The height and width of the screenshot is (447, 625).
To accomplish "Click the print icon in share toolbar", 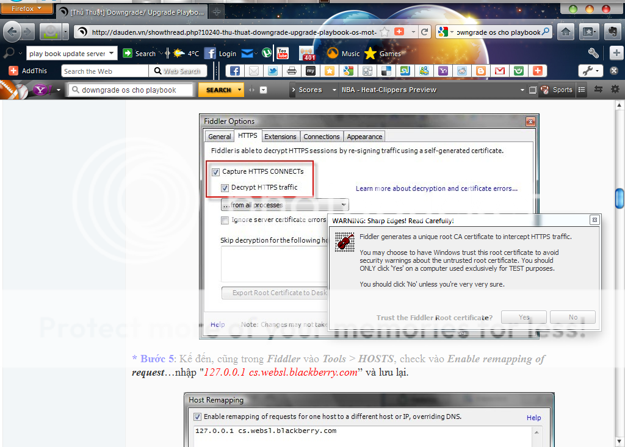I will (292, 71).
